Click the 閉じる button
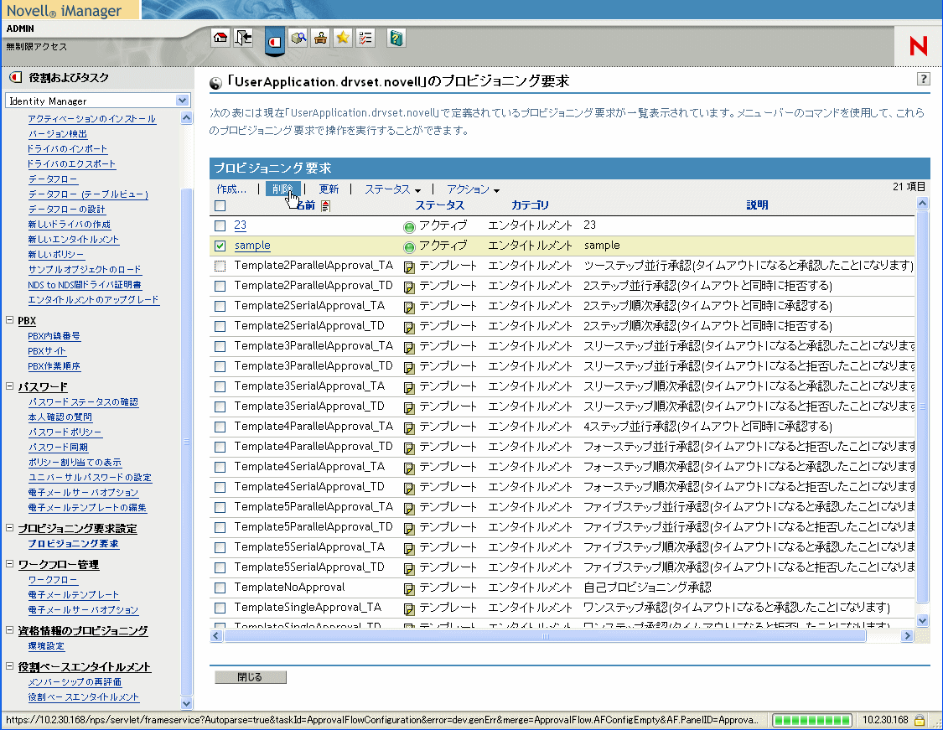943x730 pixels. click(250, 677)
